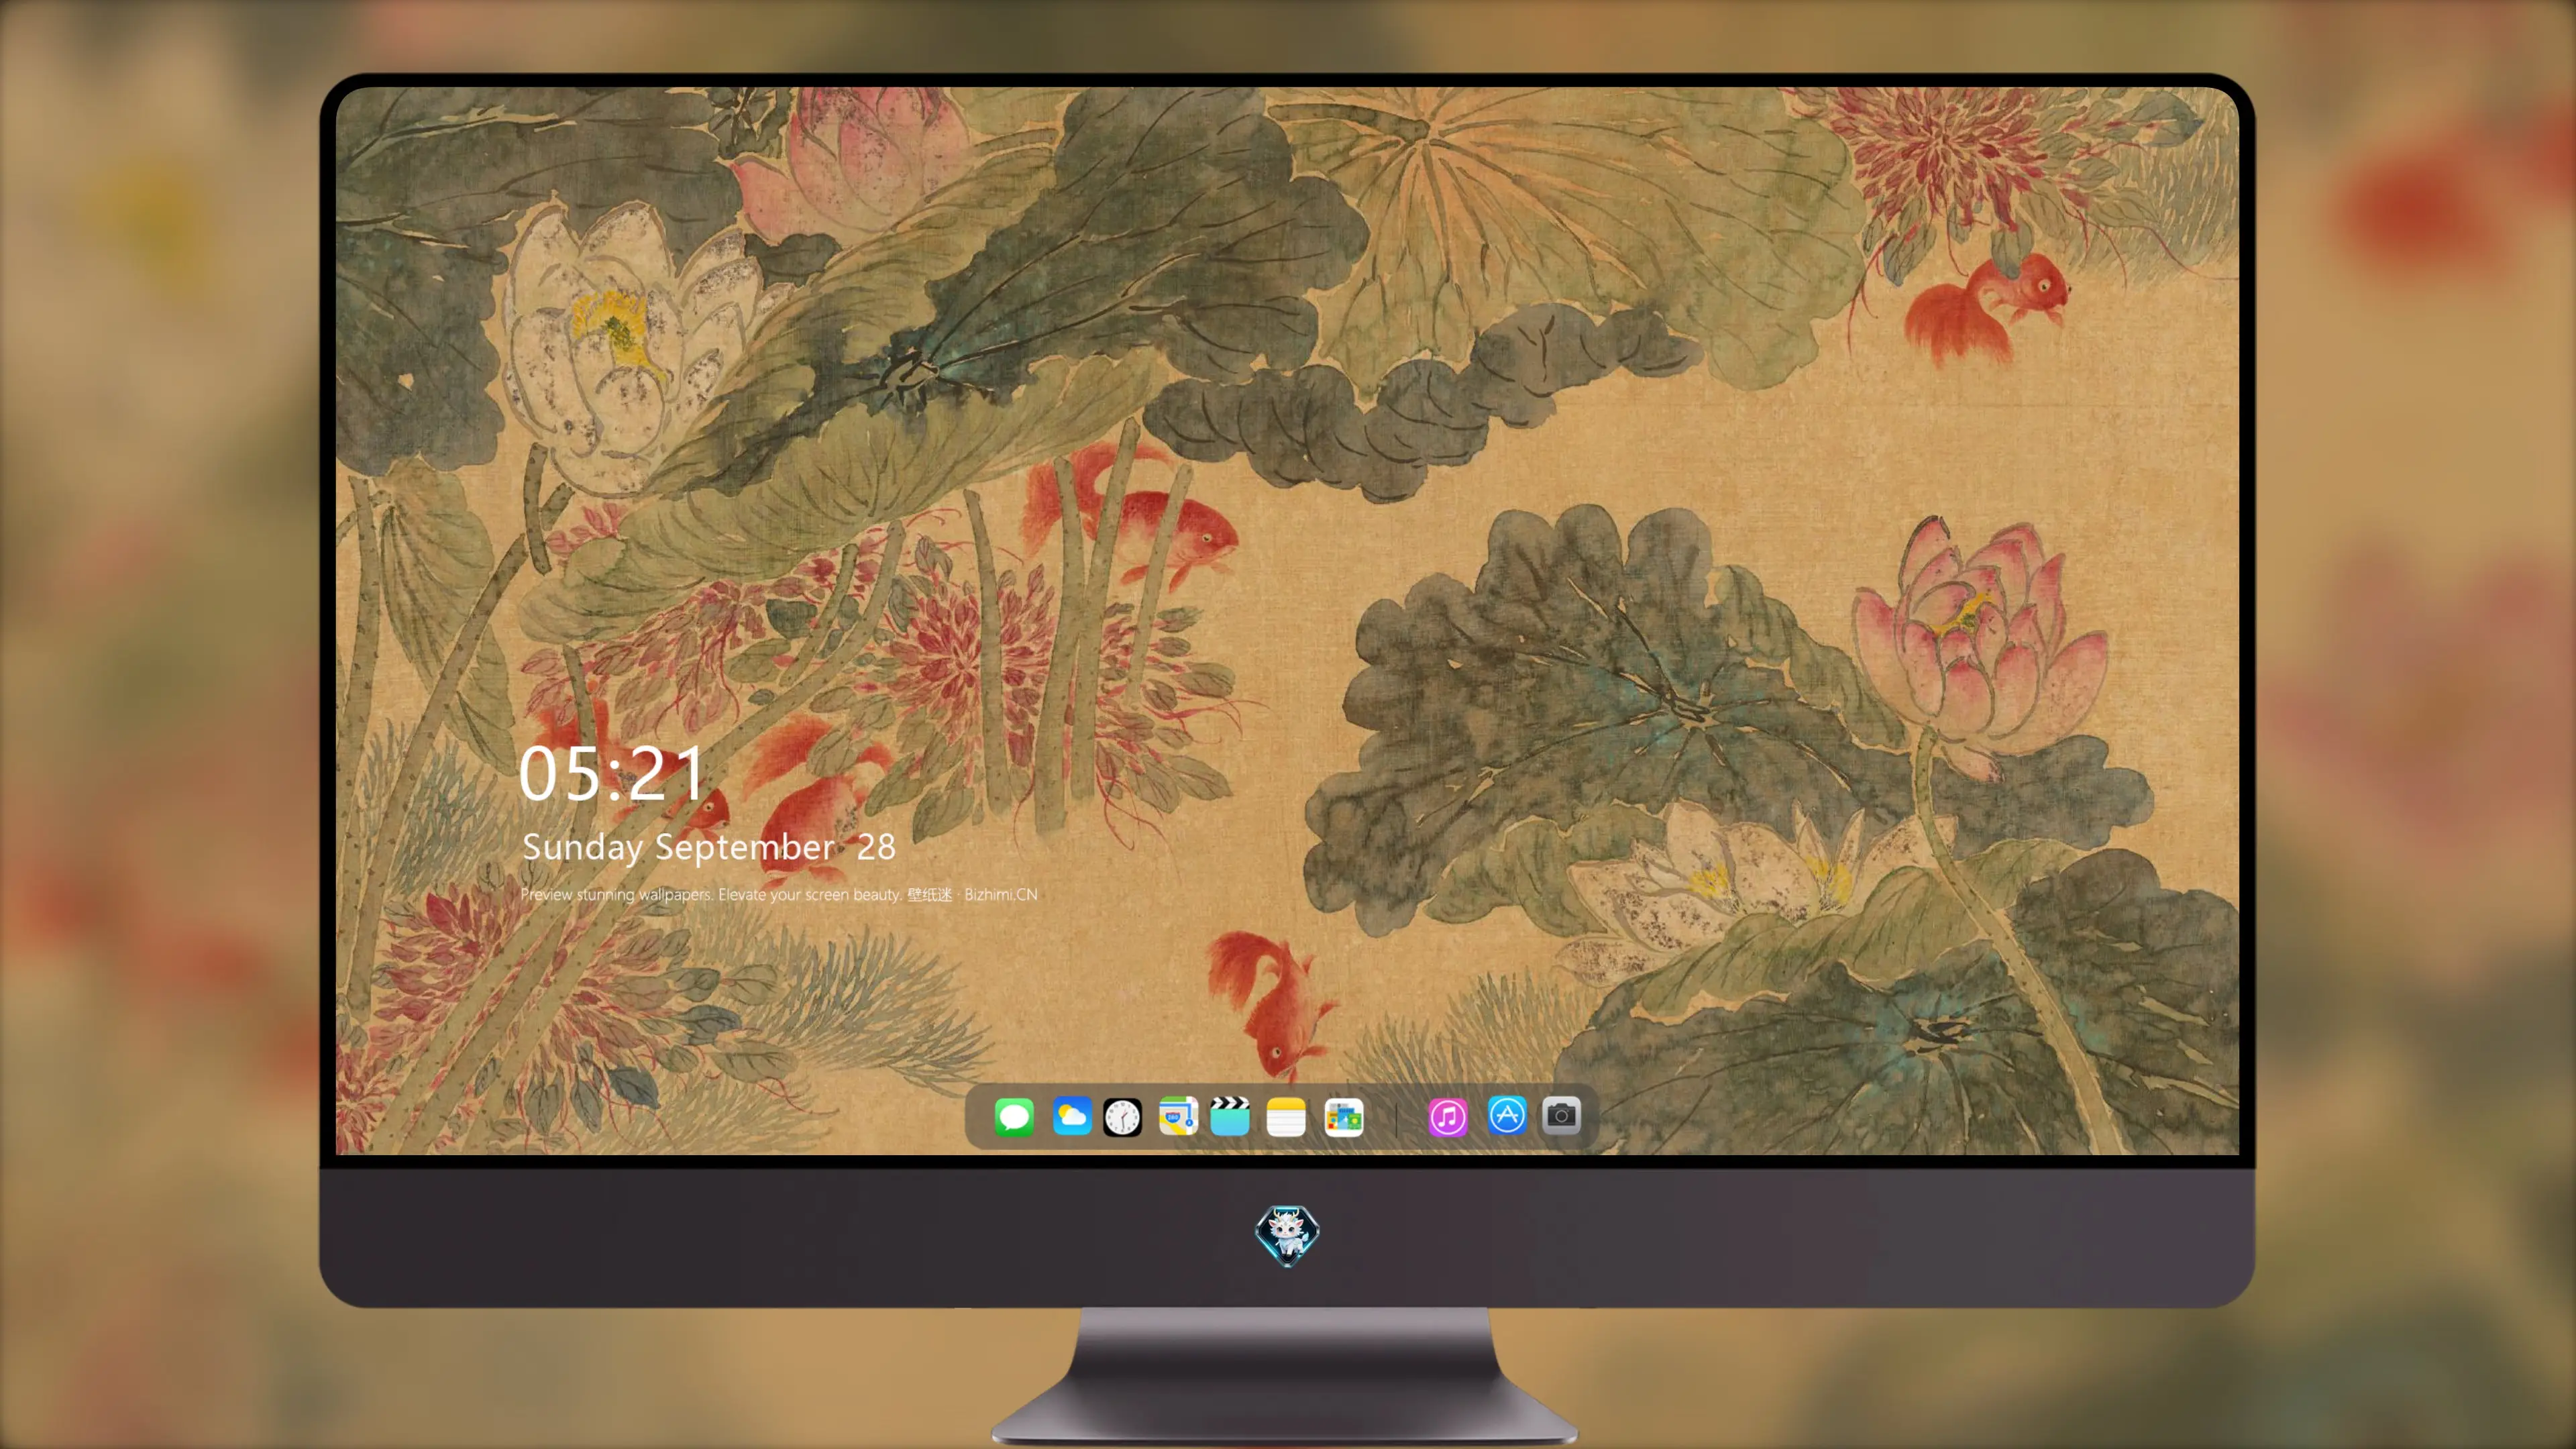Launch the Clock app from the dock

[1122, 1117]
